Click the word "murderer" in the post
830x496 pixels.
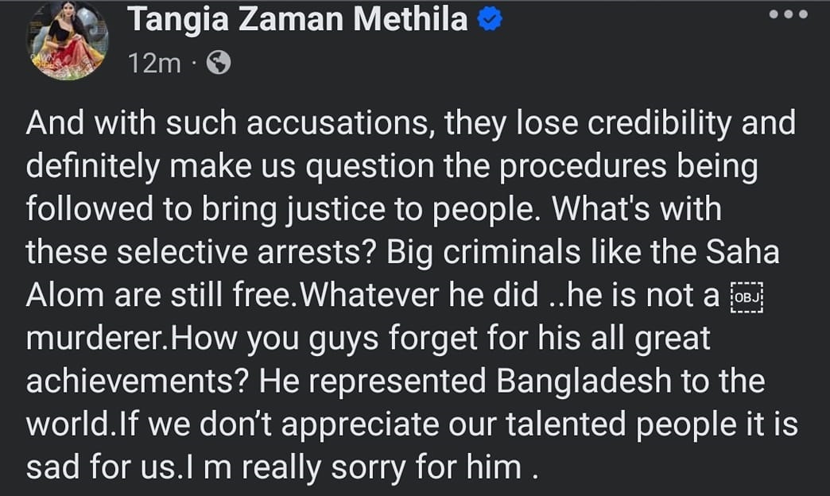pos(96,339)
